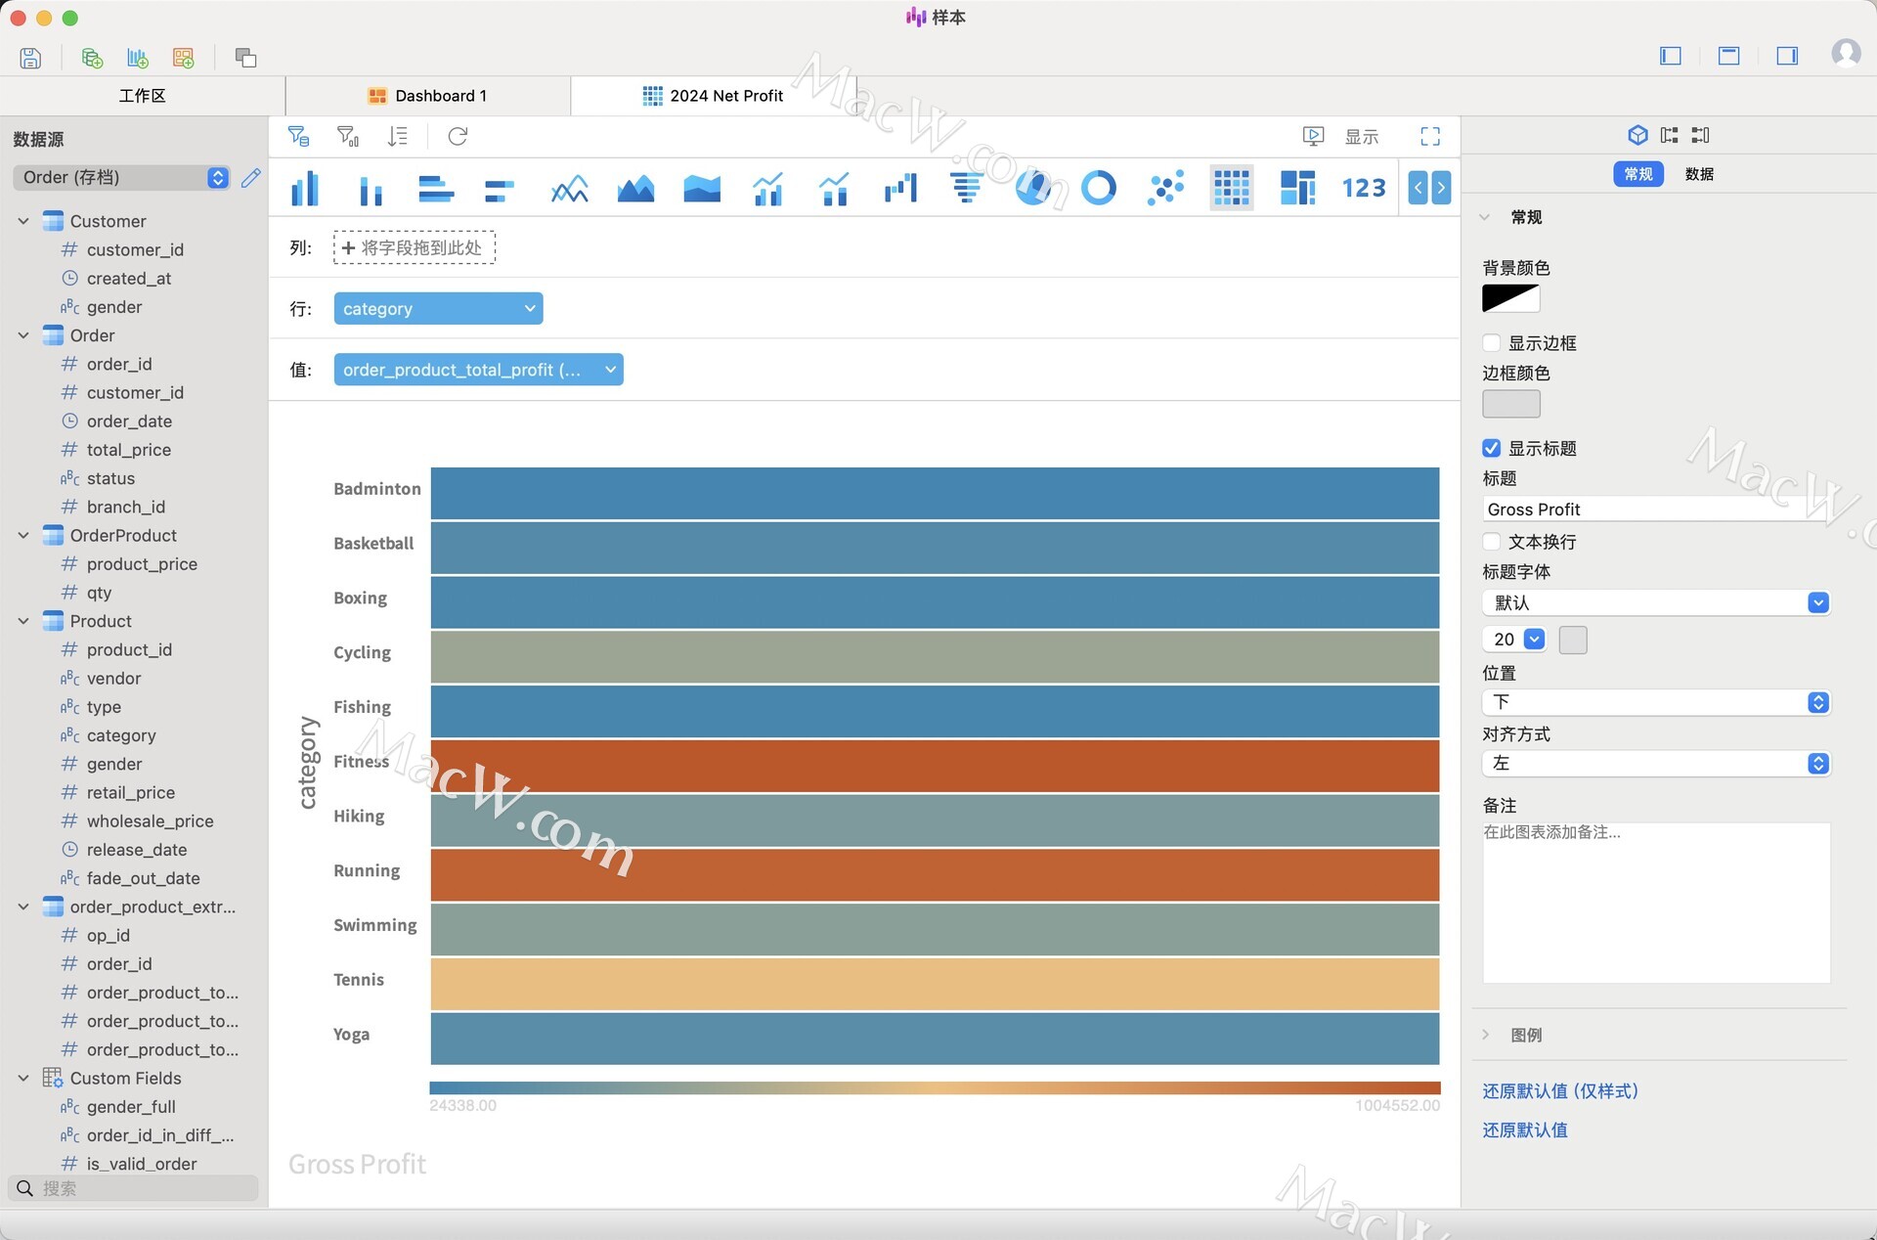Click 还原默认值 (仅样式) link
The height and width of the screenshot is (1240, 1877).
(x=1559, y=1091)
